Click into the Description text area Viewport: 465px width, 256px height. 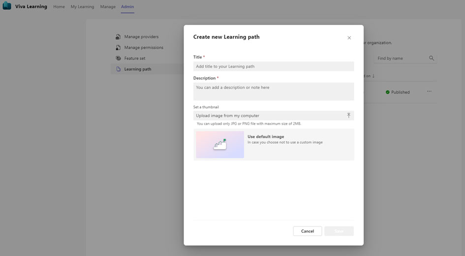(x=273, y=91)
